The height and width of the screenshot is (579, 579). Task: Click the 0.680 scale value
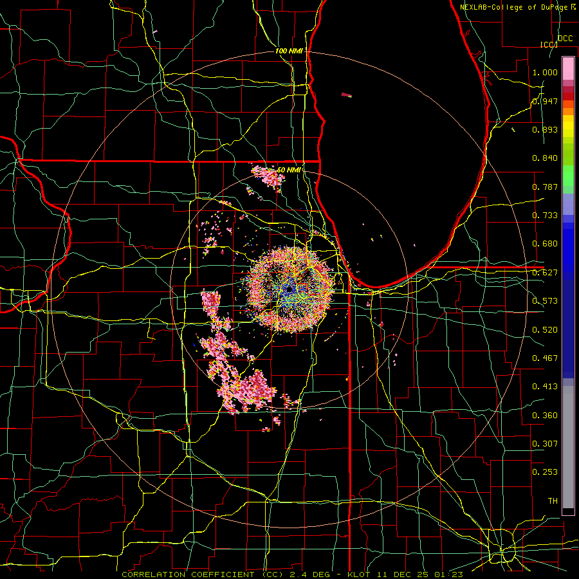coord(545,244)
